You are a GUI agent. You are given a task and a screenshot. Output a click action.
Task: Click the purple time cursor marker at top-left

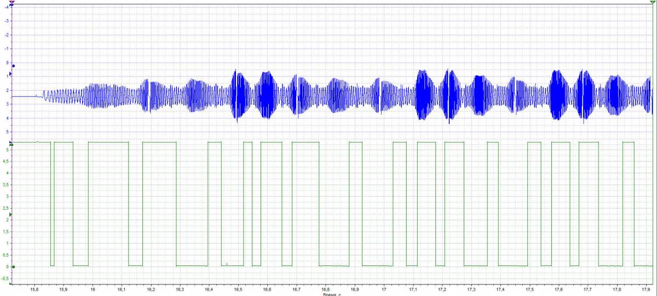[x=11, y=3]
